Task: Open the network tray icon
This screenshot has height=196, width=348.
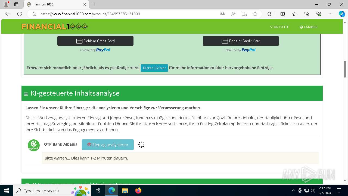Action: click(306, 191)
